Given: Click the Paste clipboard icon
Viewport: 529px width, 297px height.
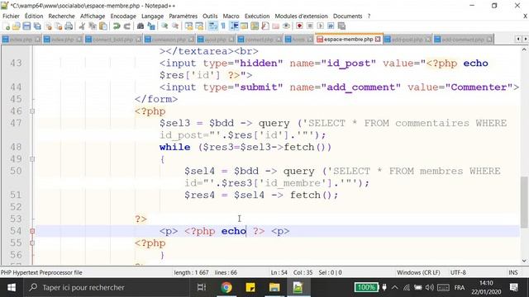Looking at the screenshot, I should (103, 26).
